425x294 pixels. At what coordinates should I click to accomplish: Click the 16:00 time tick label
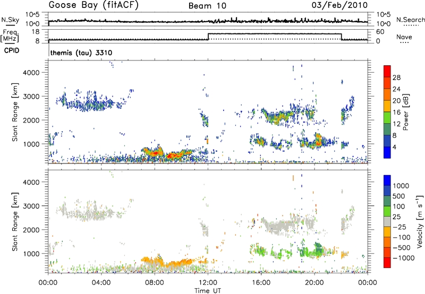pos(261,283)
